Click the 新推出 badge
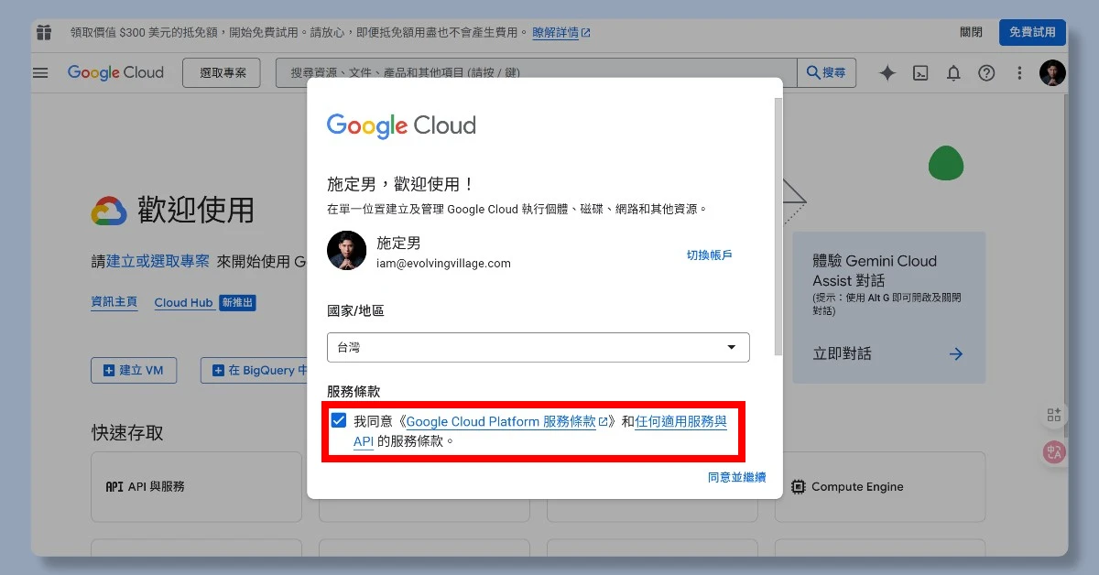1099x575 pixels. 237,302
